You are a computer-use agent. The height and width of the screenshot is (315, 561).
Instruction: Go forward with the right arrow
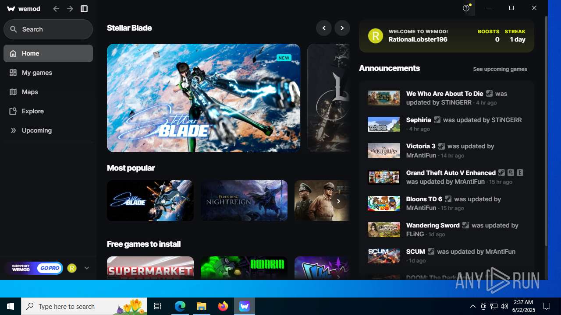coord(70,9)
